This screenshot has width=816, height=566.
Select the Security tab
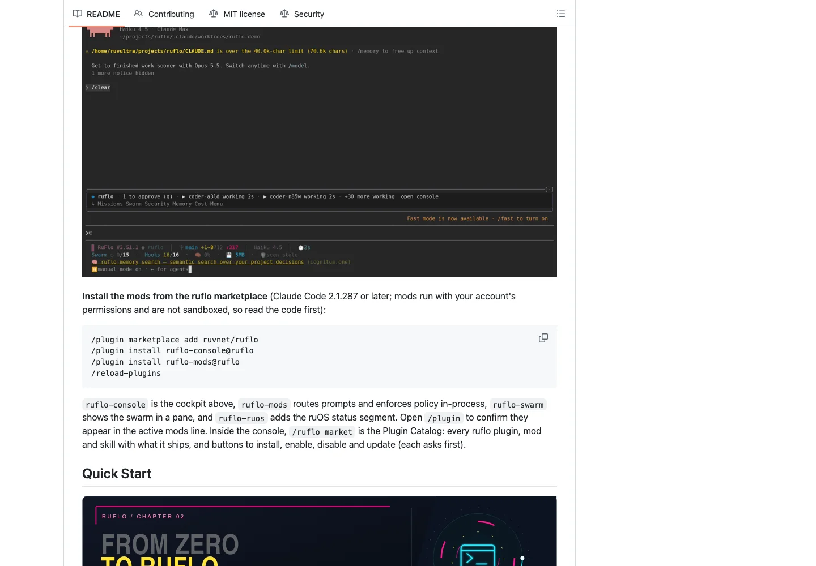(302, 14)
